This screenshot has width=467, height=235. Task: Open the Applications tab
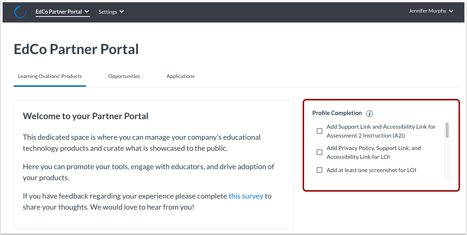pyautogui.click(x=181, y=76)
